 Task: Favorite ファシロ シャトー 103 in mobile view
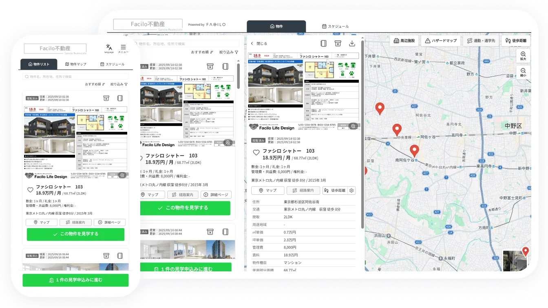pyautogui.click(x=30, y=190)
